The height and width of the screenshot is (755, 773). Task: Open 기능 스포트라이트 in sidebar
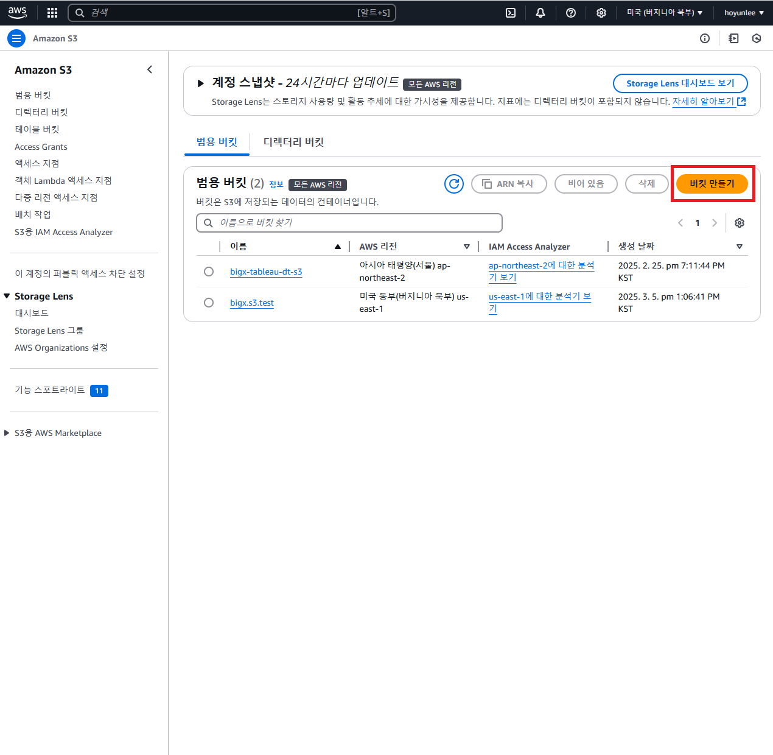click(x=50, y=390)
